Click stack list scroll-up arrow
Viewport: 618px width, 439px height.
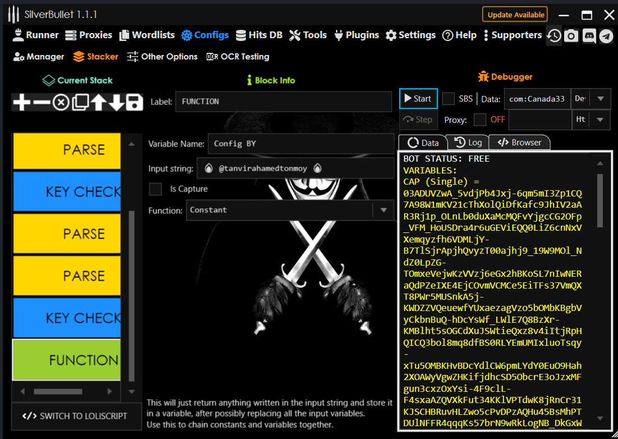[x=132, y=144]
